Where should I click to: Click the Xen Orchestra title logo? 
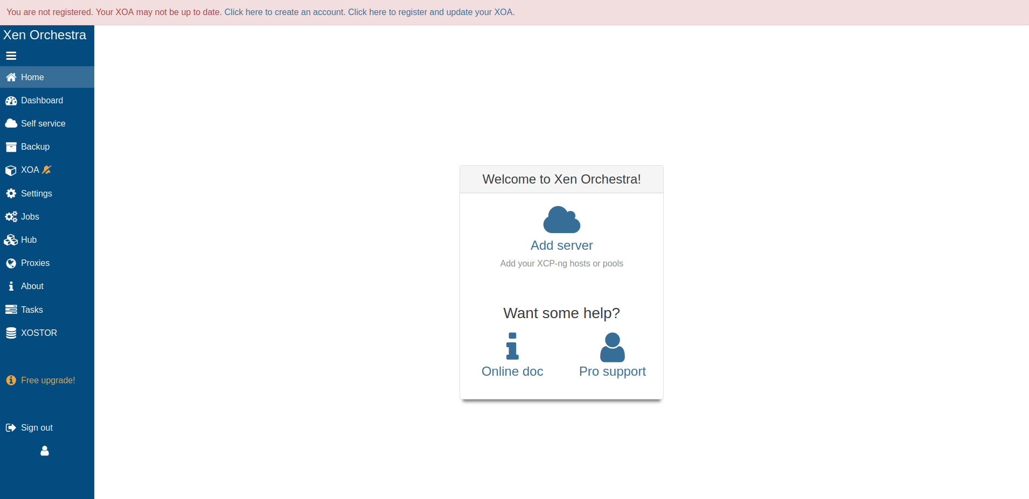45,35
